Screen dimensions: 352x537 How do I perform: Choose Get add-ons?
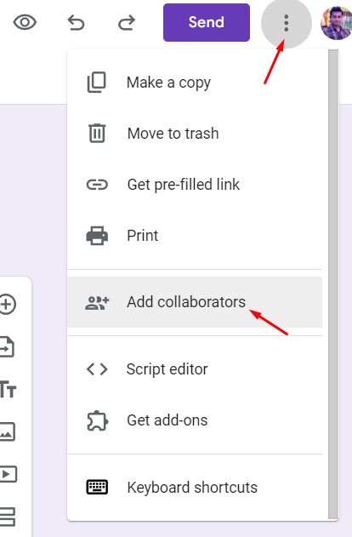(195, 420)
